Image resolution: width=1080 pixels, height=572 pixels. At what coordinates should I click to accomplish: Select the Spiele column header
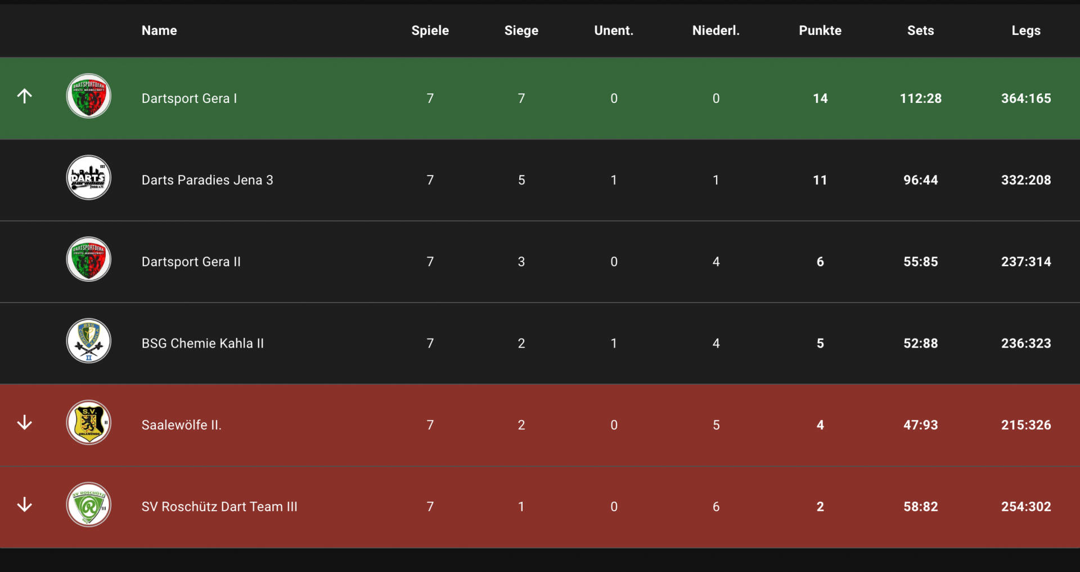[x=430, y=30]
